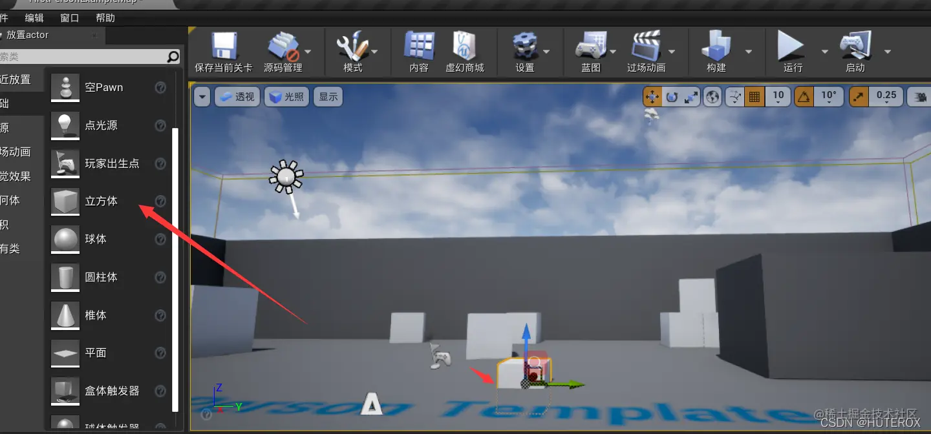This screenshot has width=931, height=434.
Task: Open help for 点光源
Action: (x=161, y=125)
